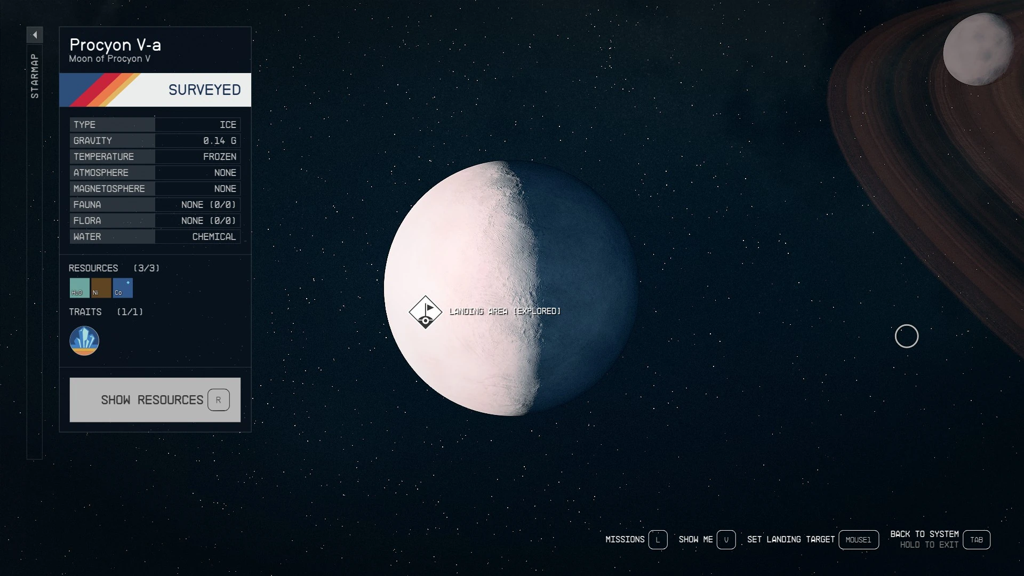
Task: Select the Nickel (Ni) resource tile
Action: pyautogui.click(x=101, y=288)
